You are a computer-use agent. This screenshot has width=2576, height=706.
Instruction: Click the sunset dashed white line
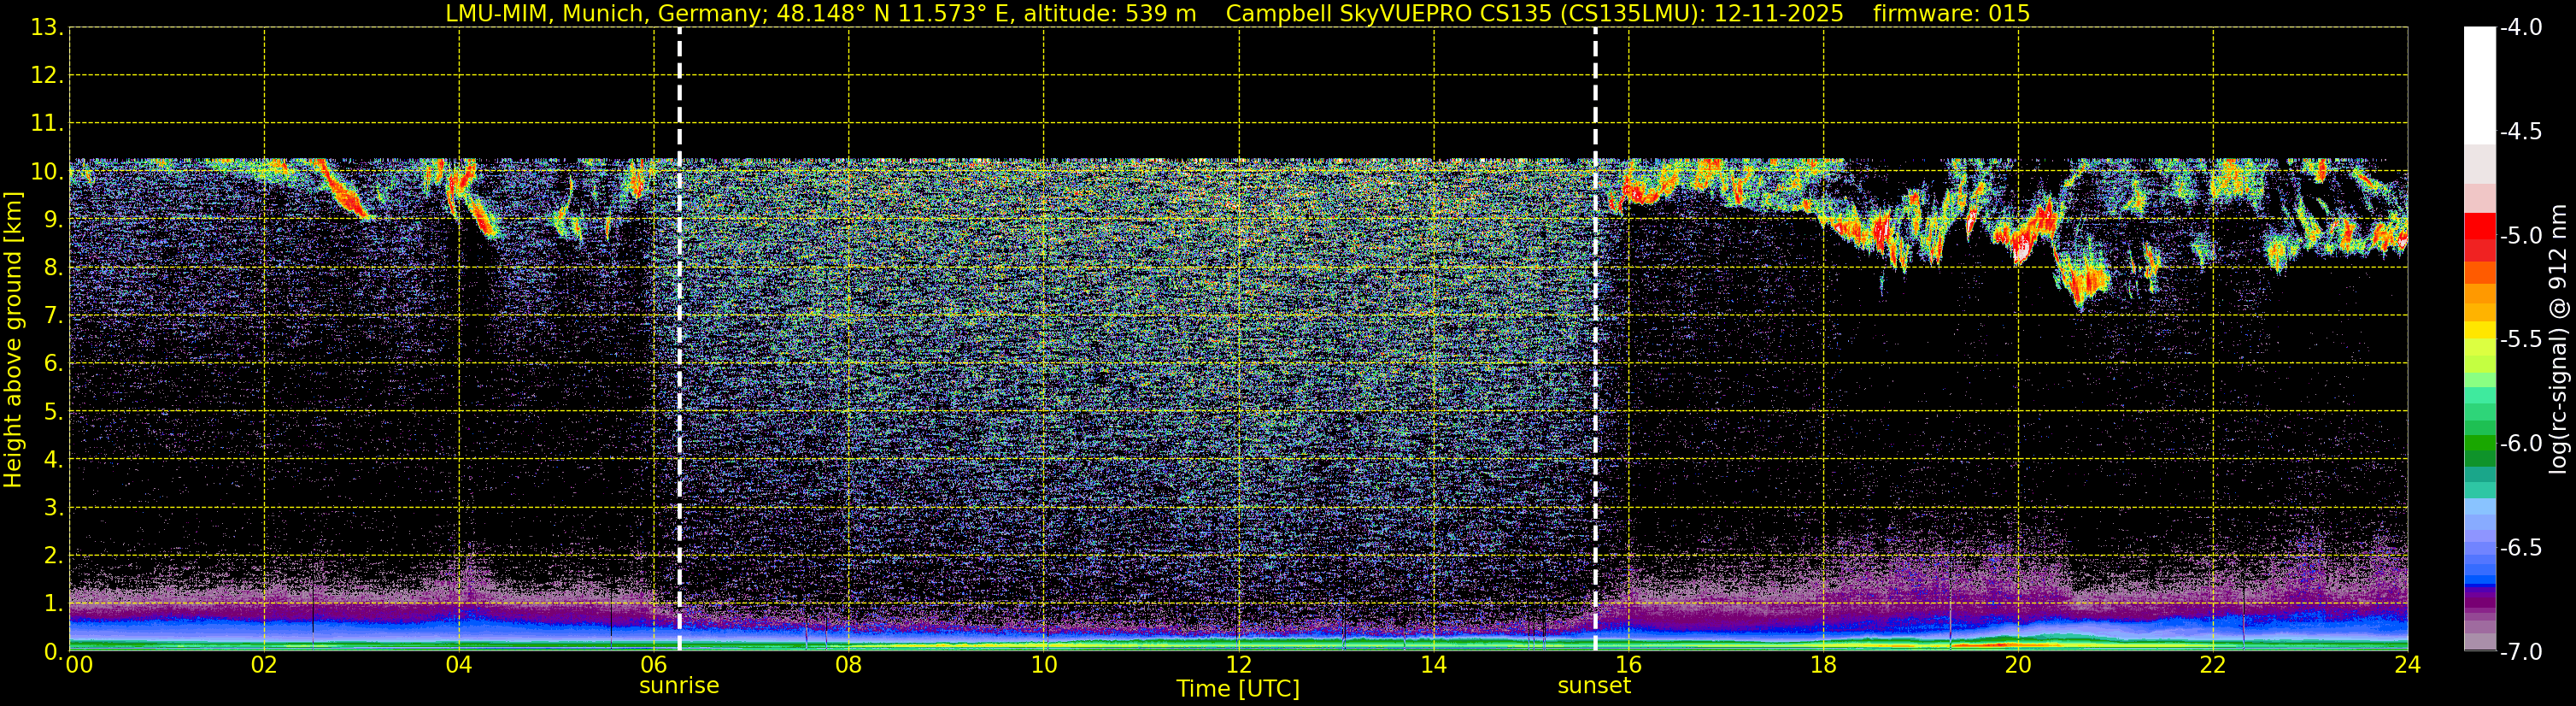(x=1595, y=340)
